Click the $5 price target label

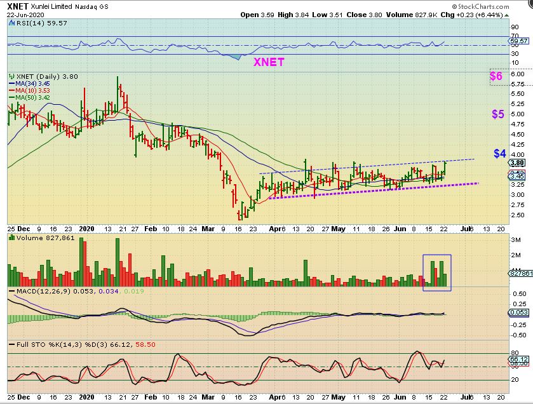coord(498,114)
